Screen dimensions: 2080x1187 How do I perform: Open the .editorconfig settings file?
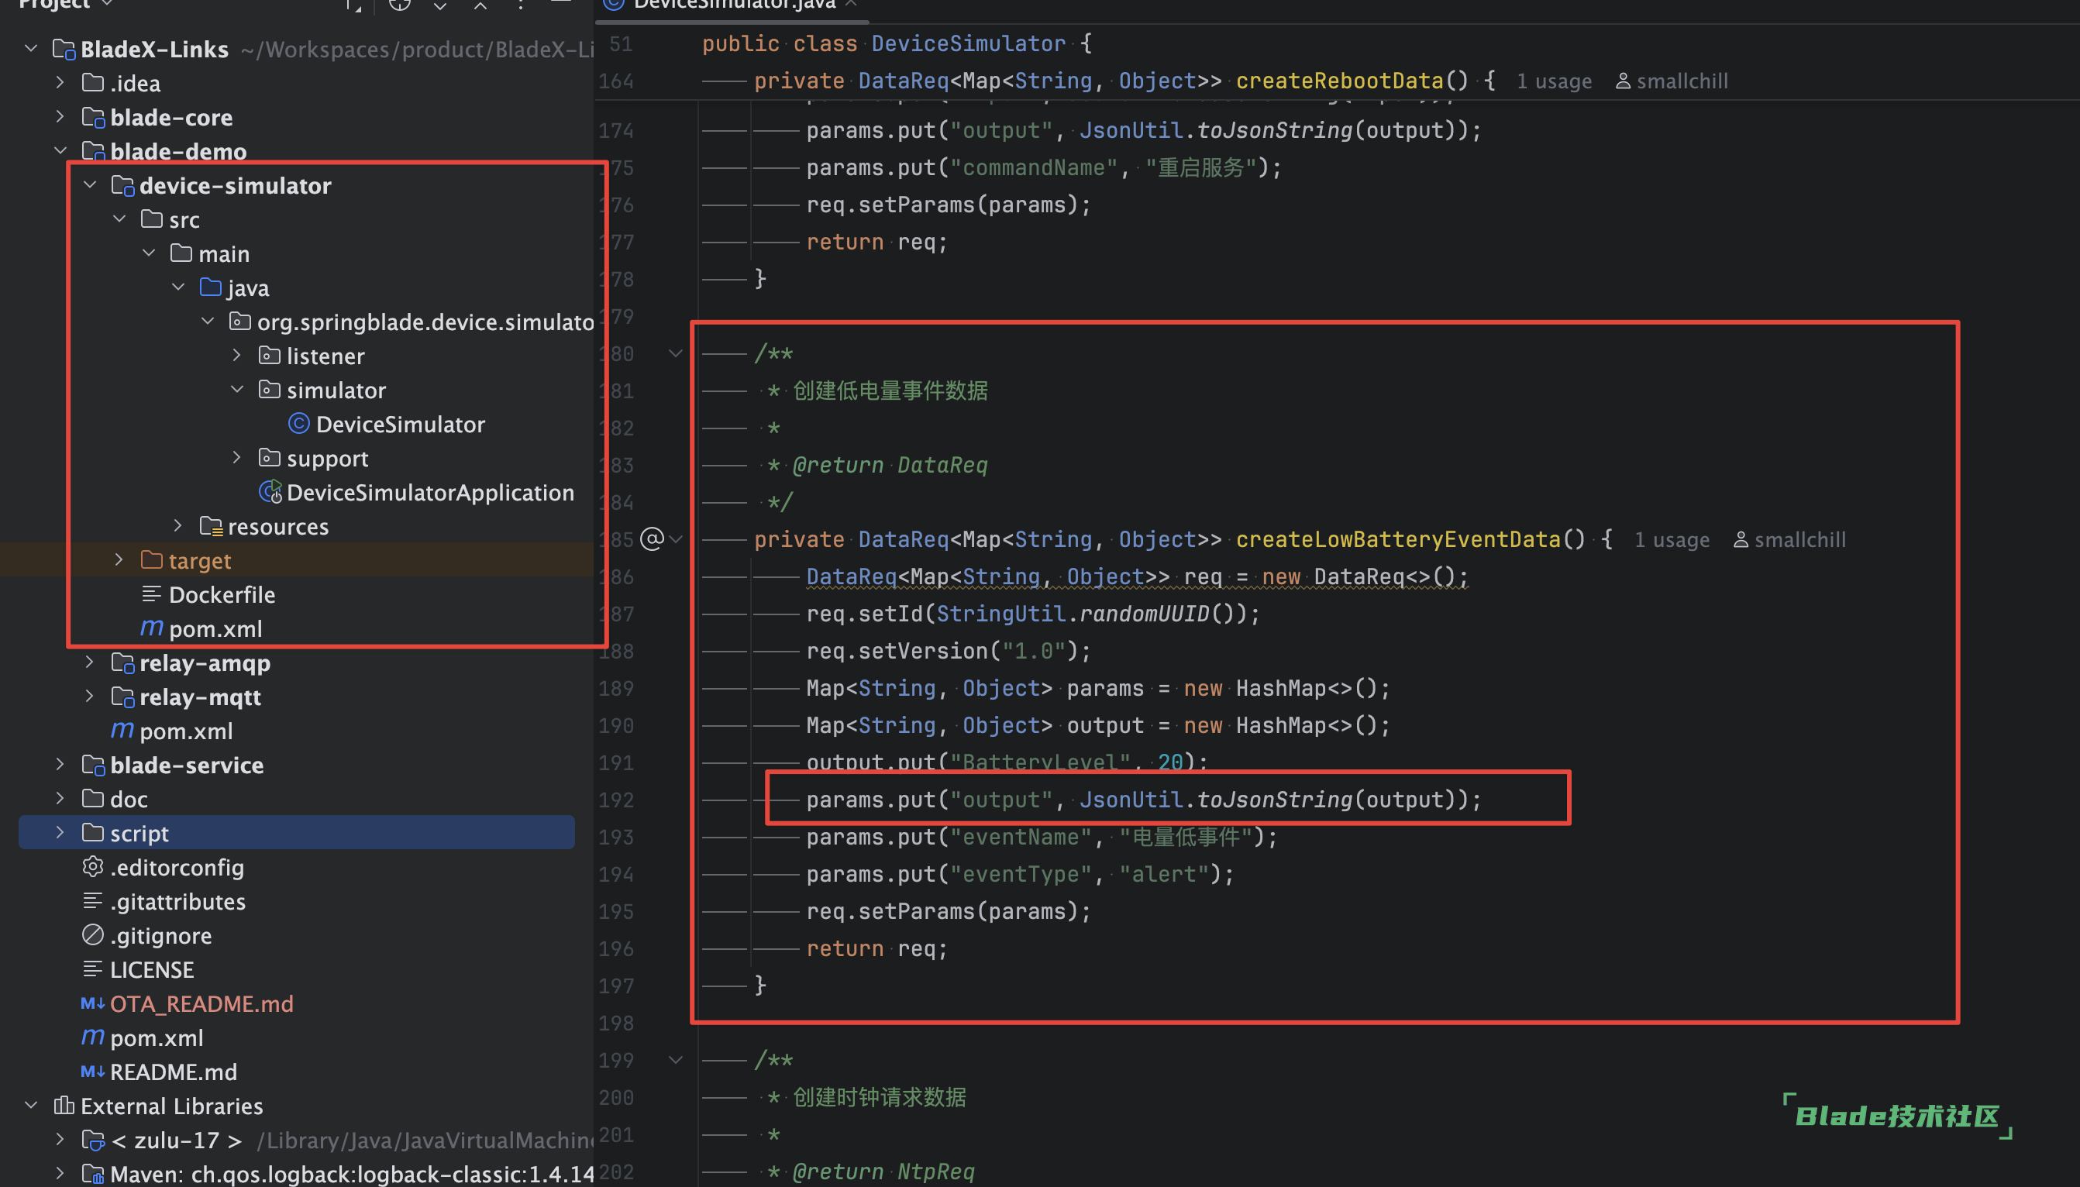coord(176,868)
